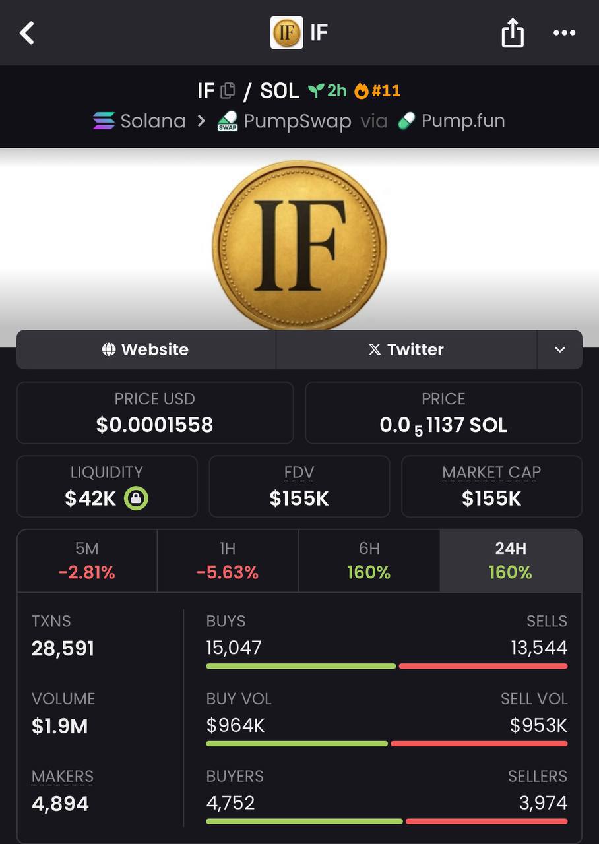Select the 5M timeframe tab
The width and height of the screenshot is (599, 844).
click(87, 561)
